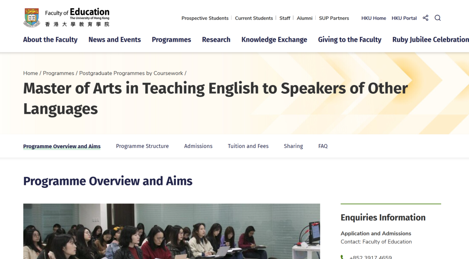Go to the Staff page link

click(x=285, y=18)
